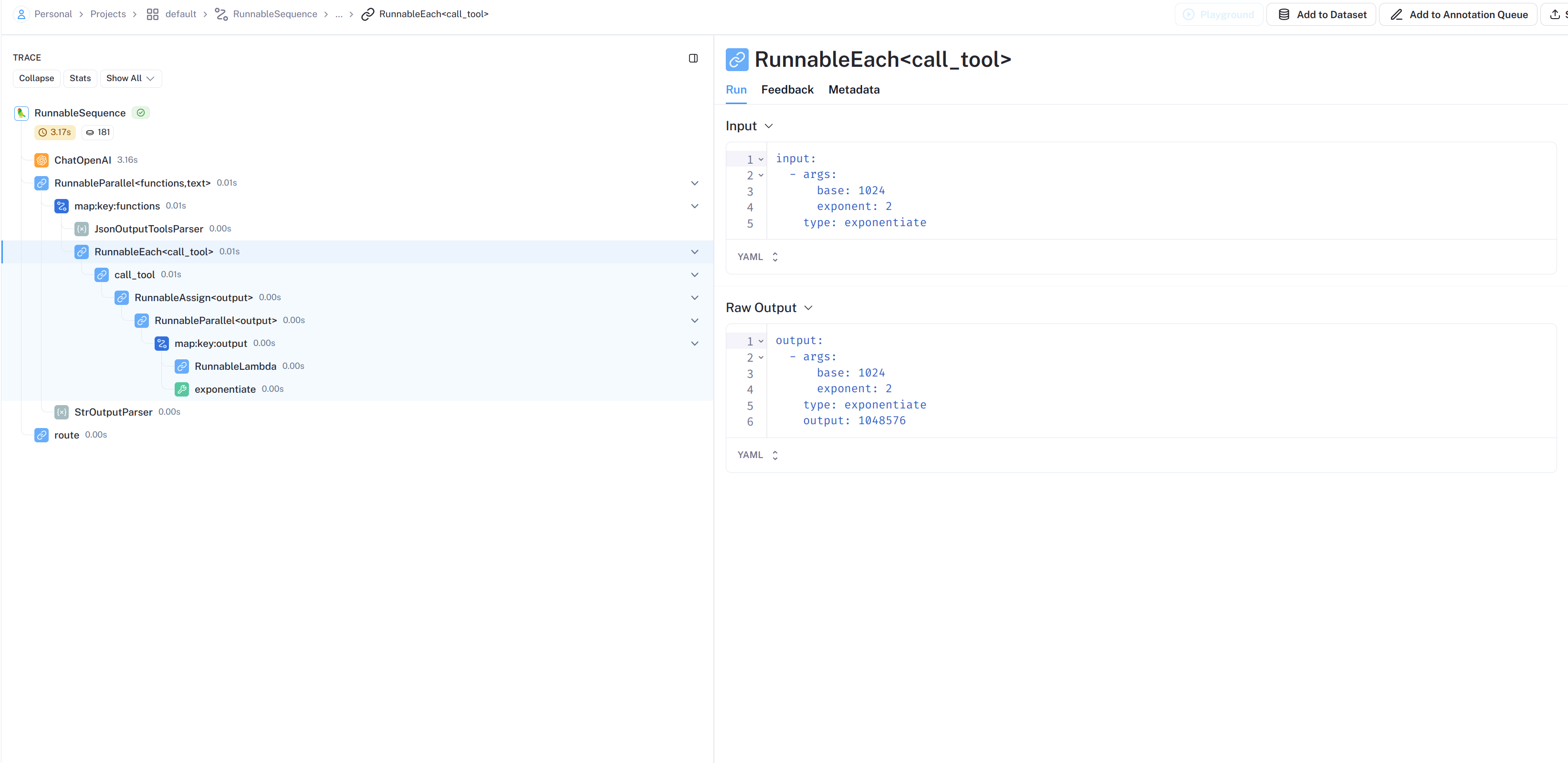This screenshot has height=763, width=1568.
Task: Change Input format via YAML selector
Action: pyautogui.click(x=757, y=257)
